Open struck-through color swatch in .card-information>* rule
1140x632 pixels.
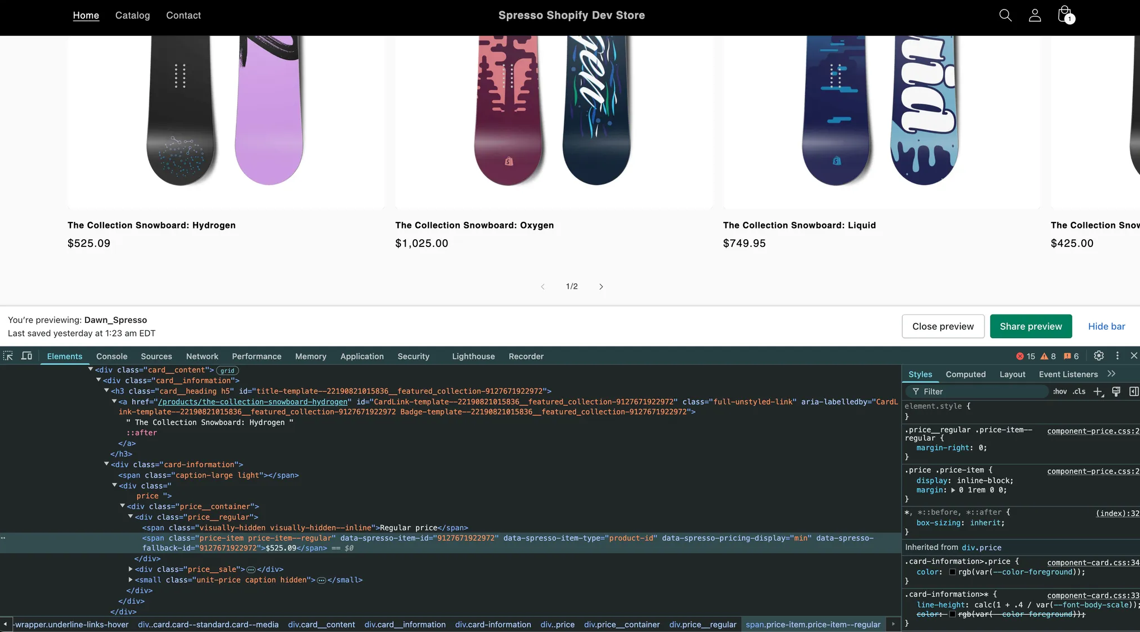tap(953, 614)
